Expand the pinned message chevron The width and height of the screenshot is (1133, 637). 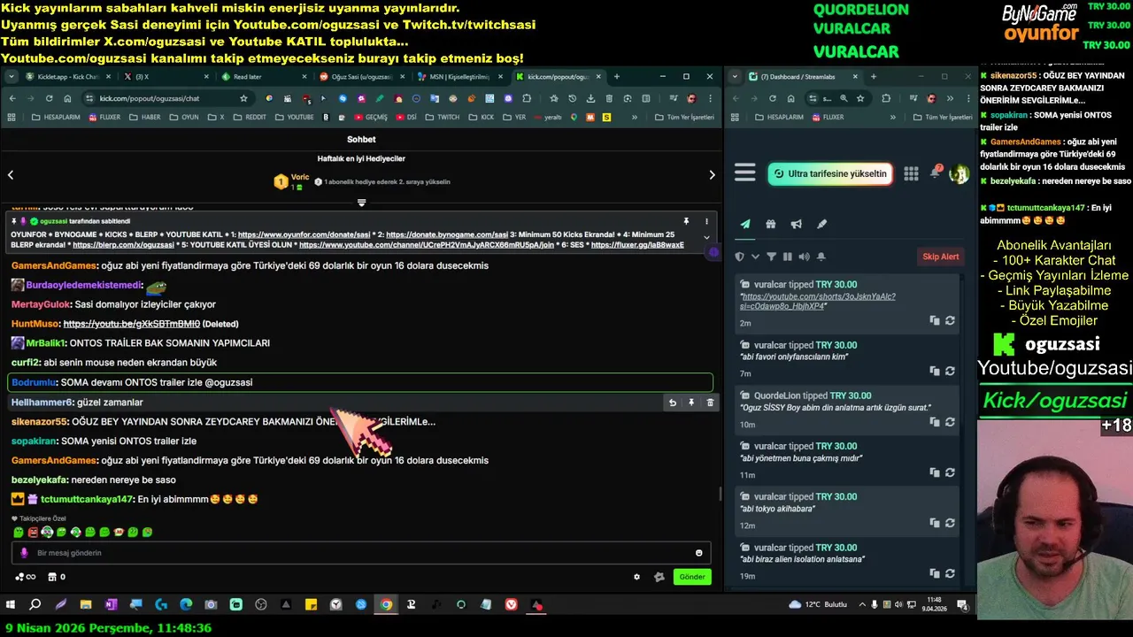click(x=706, y=237)
